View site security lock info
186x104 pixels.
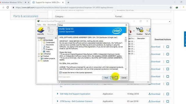13,8
